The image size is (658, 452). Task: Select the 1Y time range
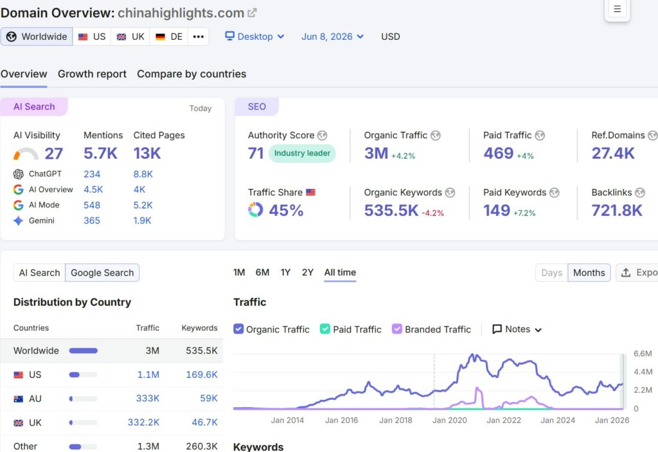[285, 272]
